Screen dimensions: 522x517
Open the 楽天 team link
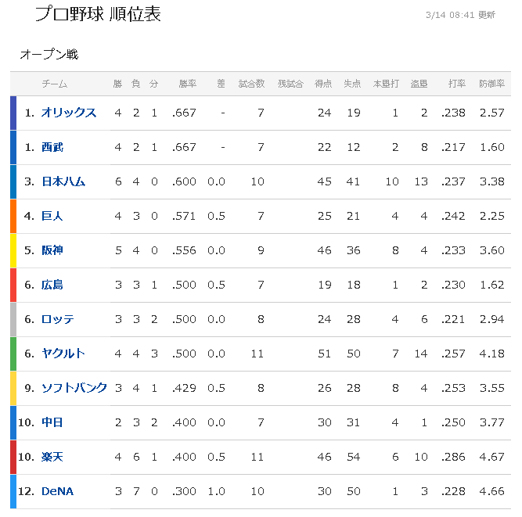(x=52, y=457)
